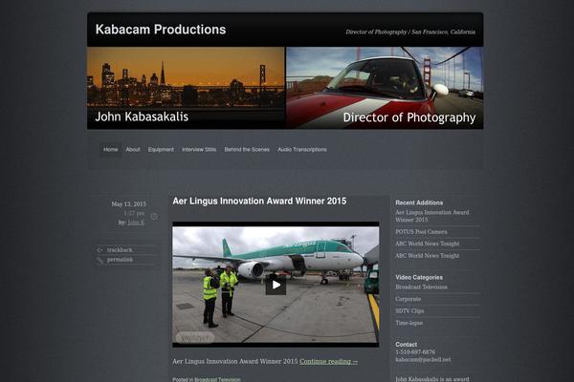Viewport: 574px width, 382px height.
Task: Click the clock icon beside post time
Action: pos(154,217)
